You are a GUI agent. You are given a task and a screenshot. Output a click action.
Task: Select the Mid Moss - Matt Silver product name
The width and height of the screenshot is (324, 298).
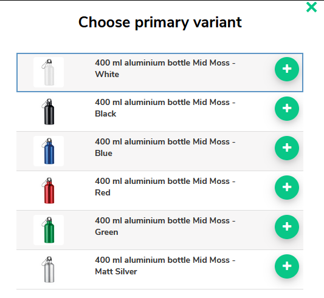[165, 266]
